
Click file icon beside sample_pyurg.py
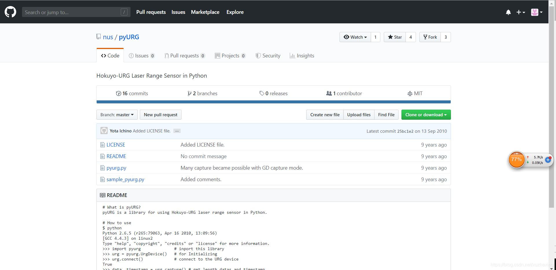coord(102,179)
